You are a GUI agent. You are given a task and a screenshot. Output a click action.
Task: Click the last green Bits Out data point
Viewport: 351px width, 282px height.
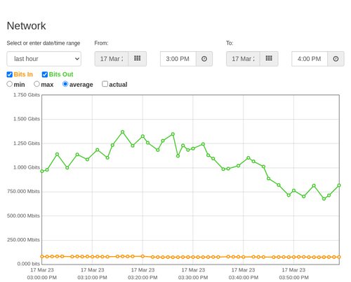(339, 185)
